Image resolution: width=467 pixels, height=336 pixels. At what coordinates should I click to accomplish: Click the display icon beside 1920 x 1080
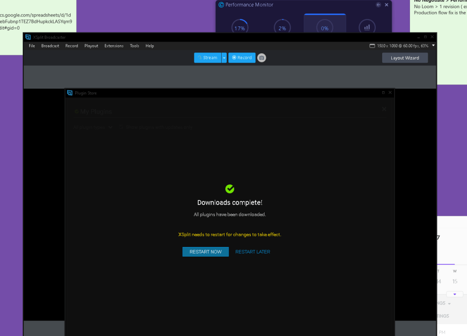pos(372,46)
